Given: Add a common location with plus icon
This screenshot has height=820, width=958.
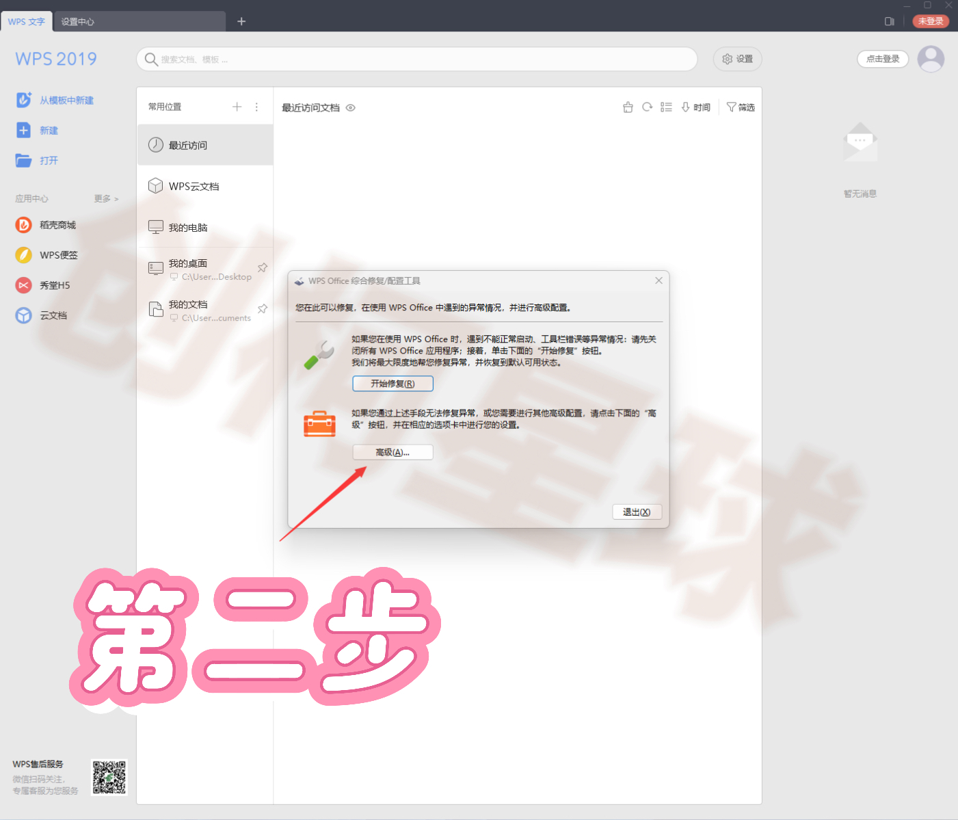Looking at the screenshot, I should pos(237,107).
